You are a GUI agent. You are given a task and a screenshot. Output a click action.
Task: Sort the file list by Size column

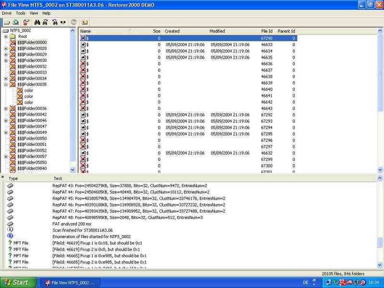coord(156,31)
